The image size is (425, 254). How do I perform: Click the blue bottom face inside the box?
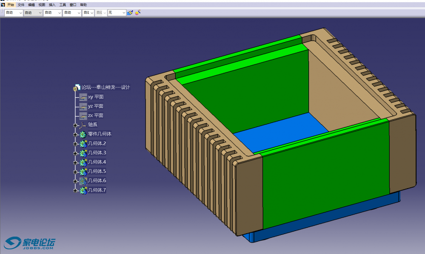pos(281,132)
